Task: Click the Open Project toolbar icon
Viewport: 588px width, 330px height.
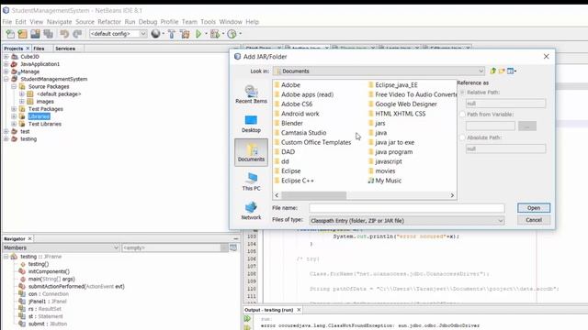Action: [x=35, y=34]
